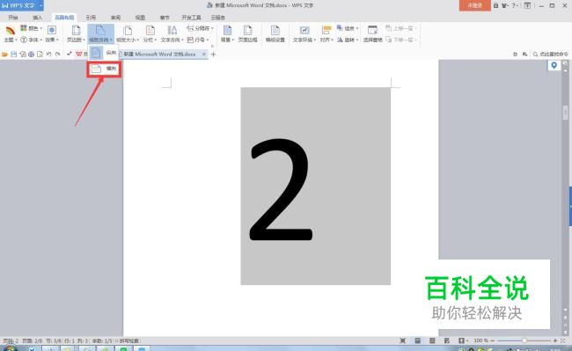Open Manuscript Paper Settings (稿纸设置)
The image size is (572, 351).
point(275,34)
